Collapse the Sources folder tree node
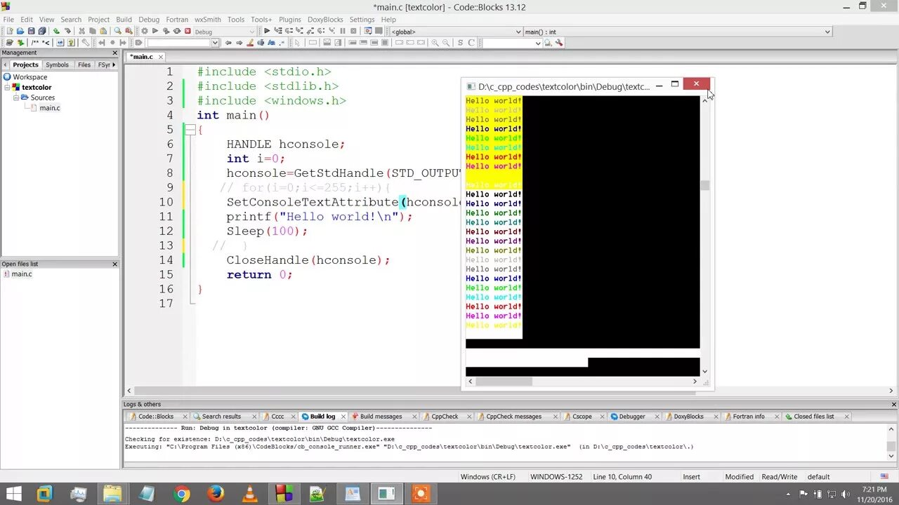899x505 pixels. [16, 97]
